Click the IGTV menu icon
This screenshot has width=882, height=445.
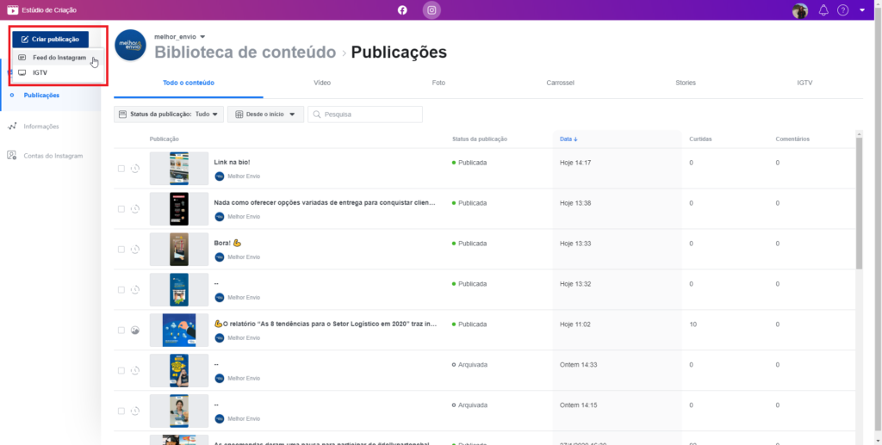(22, 72)
